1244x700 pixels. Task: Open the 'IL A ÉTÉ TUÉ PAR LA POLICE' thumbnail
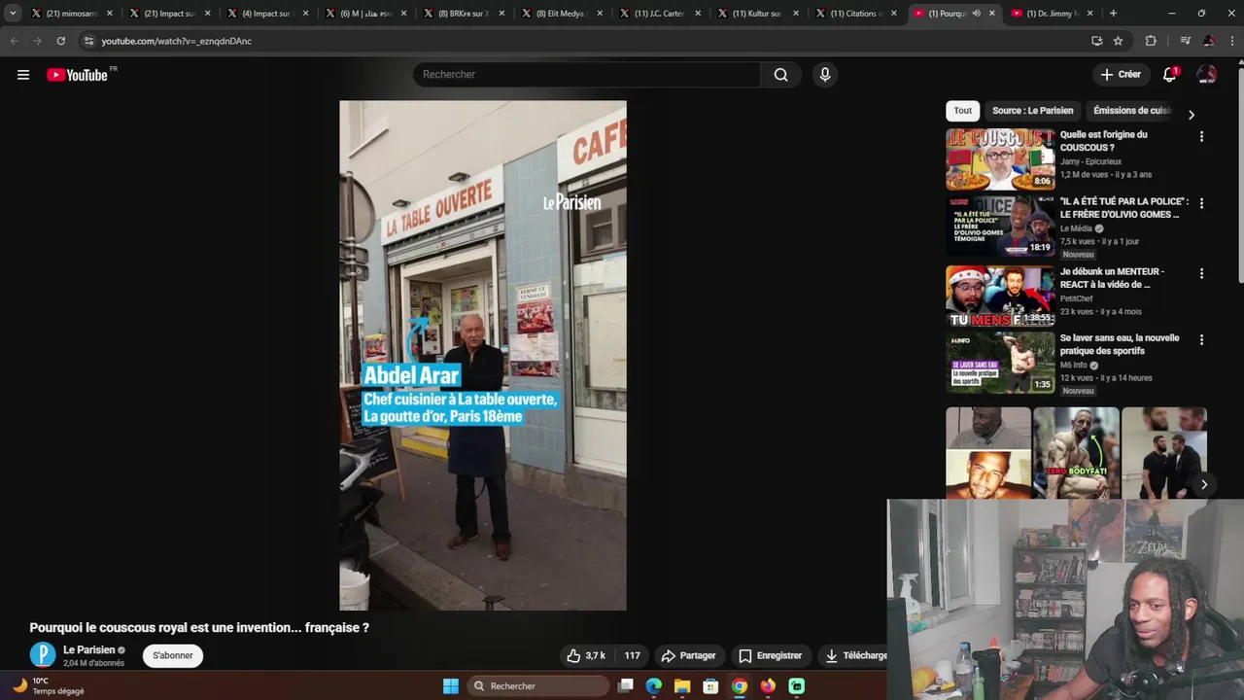click(1000, 226)
